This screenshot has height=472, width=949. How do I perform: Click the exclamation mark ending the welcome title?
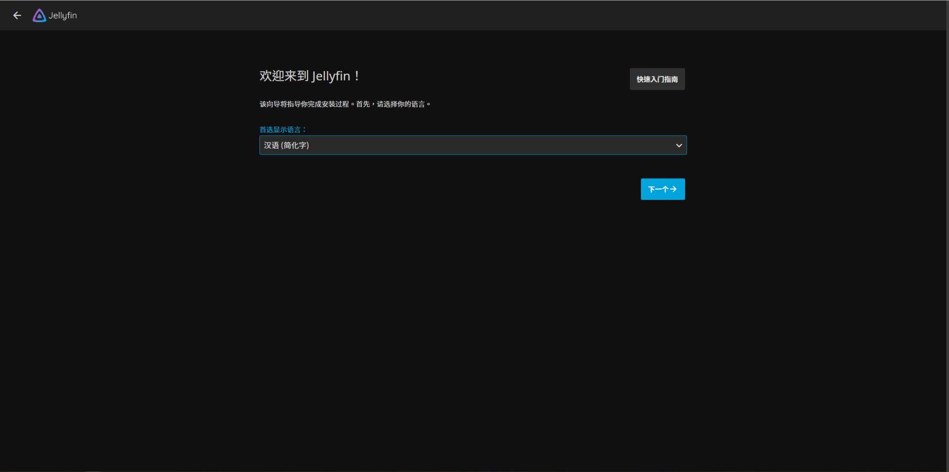357,76
